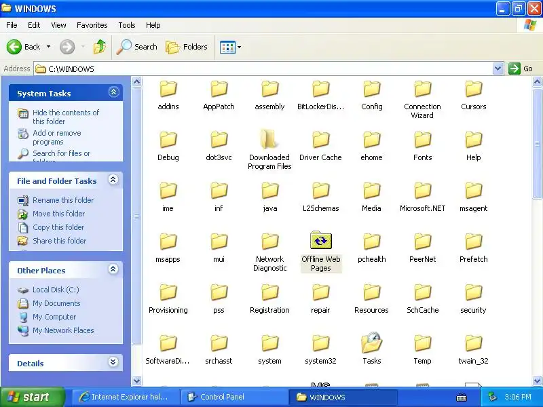
Task: Click Add or remove programs link
Action: tap(57, 138)
